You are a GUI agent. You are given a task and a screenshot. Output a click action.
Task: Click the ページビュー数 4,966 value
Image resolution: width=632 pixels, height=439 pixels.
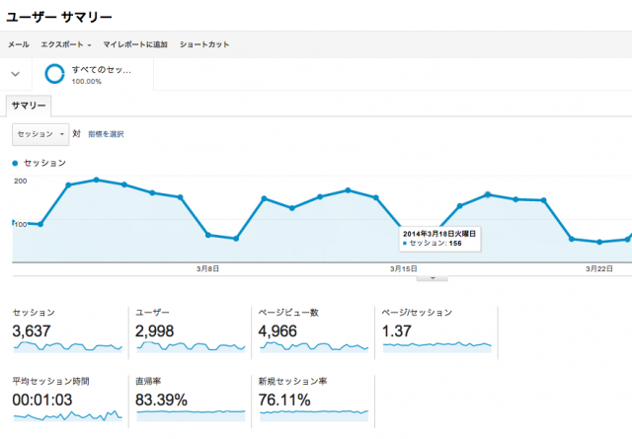277,331
